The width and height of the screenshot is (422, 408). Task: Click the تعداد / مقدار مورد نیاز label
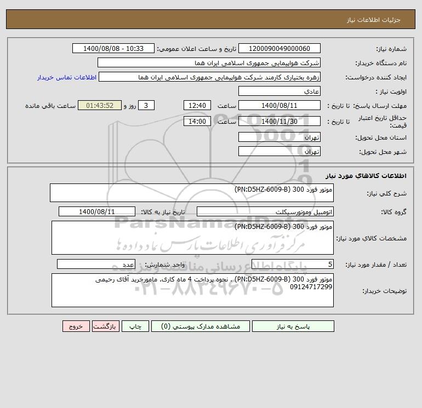click(376, 265)
